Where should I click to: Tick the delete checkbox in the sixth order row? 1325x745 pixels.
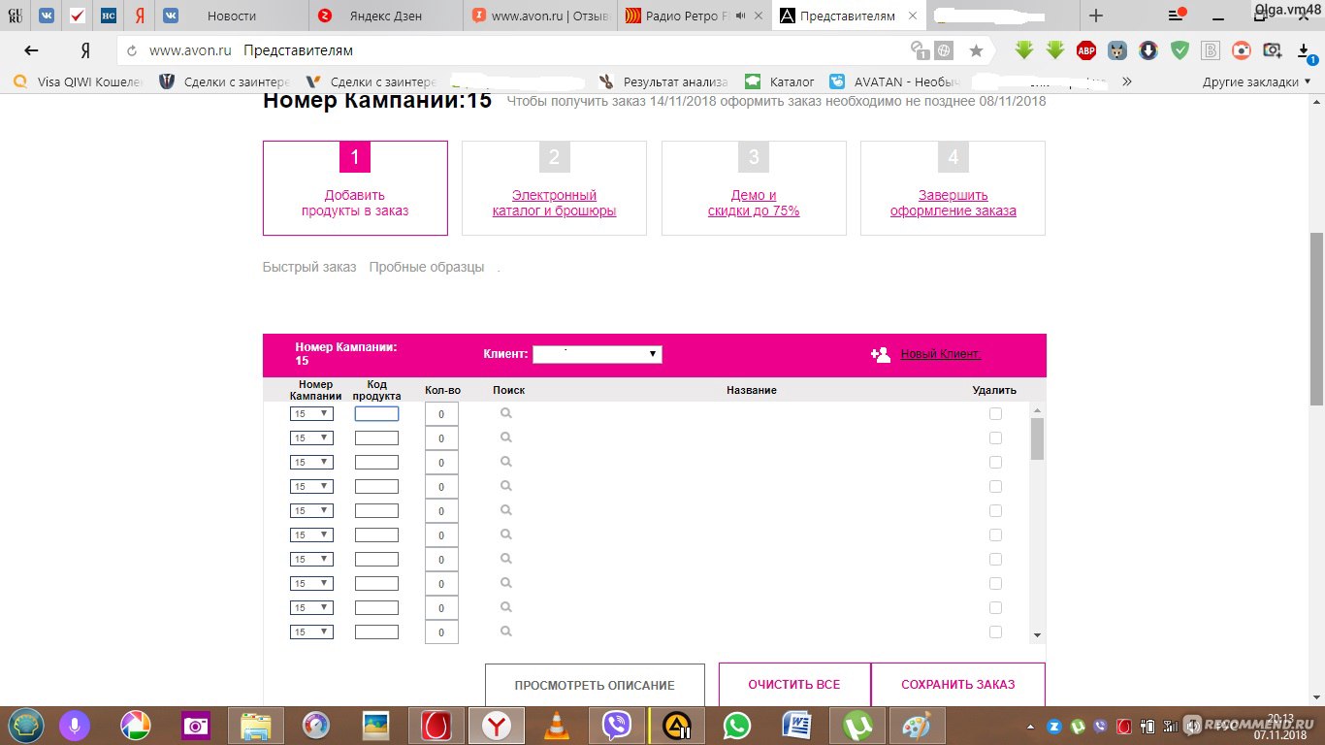click(995, 534)
